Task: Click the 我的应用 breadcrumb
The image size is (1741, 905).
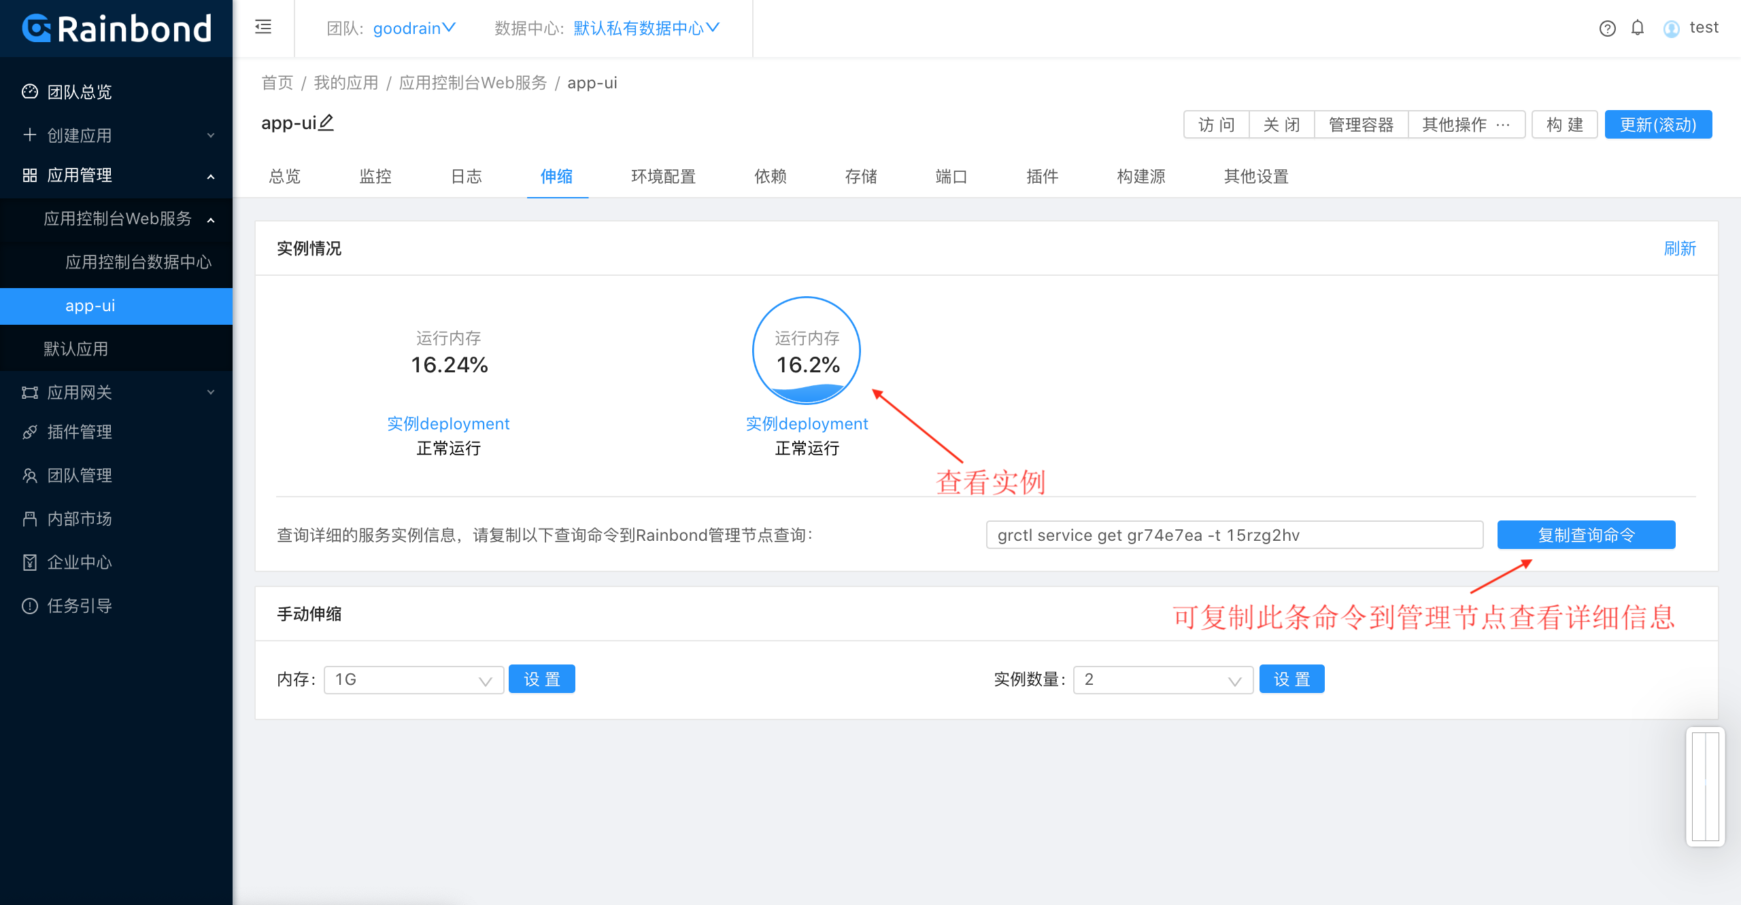Action: click(x=346, y=83)
